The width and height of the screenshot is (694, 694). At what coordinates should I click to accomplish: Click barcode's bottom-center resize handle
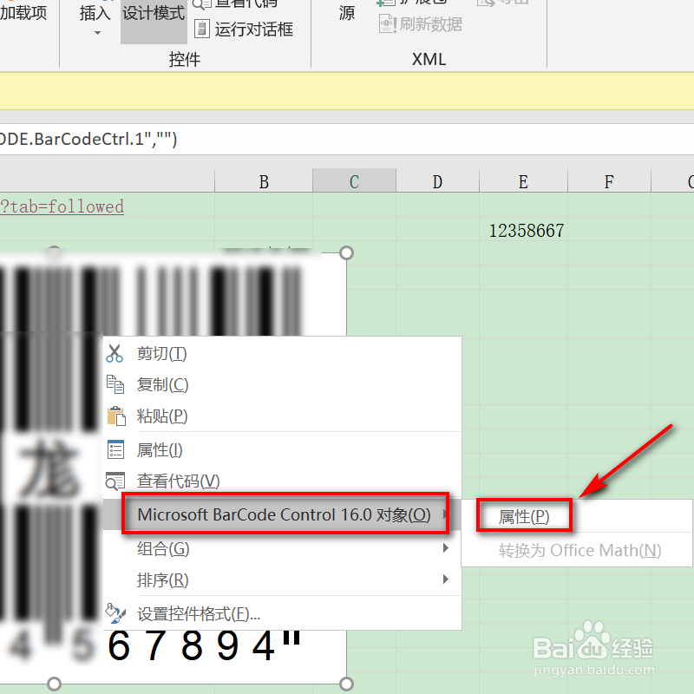coord(54,684)
